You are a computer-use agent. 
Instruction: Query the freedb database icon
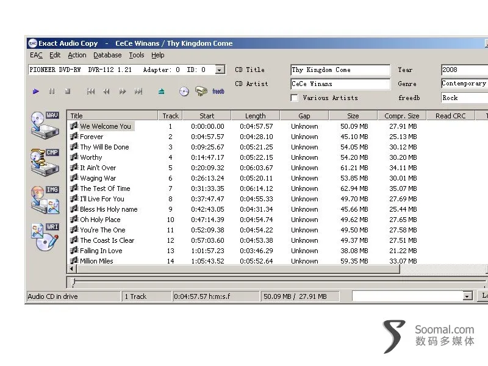pyautogui.click(x=218, y=91)
